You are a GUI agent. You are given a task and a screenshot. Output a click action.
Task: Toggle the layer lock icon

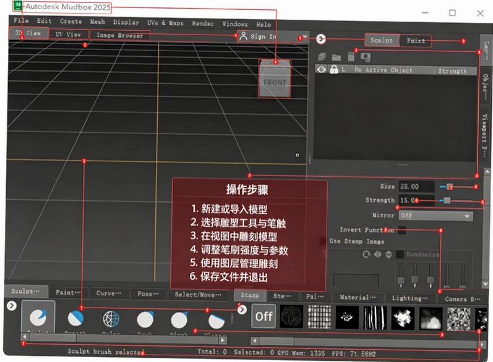pos(334,69)
